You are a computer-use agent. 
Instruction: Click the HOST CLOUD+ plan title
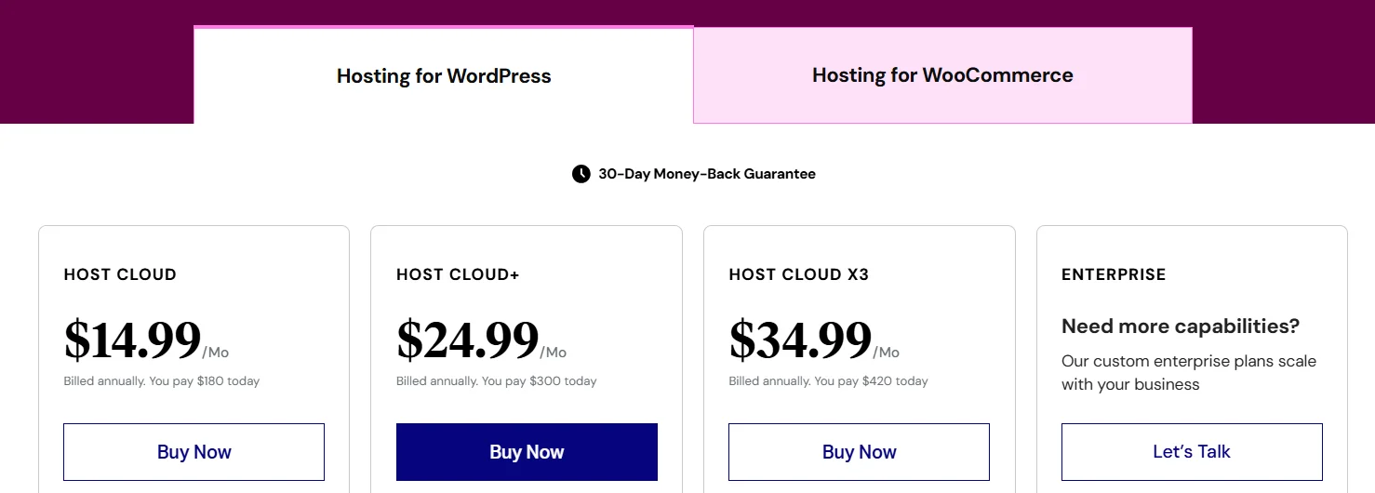pos(458,274)
